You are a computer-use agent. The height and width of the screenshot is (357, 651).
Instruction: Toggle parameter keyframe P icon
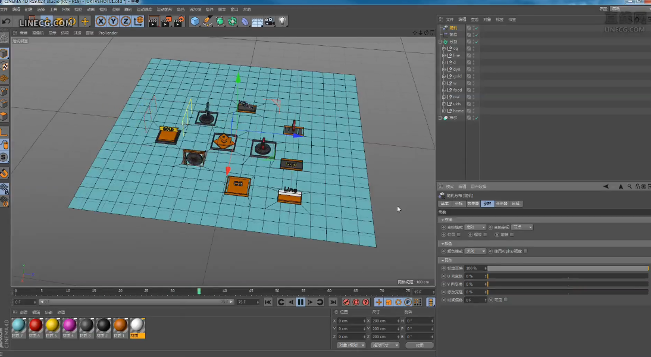(x=408, y=302)
